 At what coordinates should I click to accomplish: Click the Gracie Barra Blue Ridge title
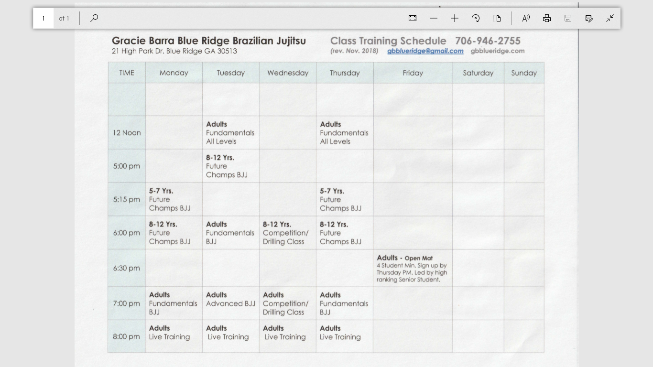pos(209,41)
